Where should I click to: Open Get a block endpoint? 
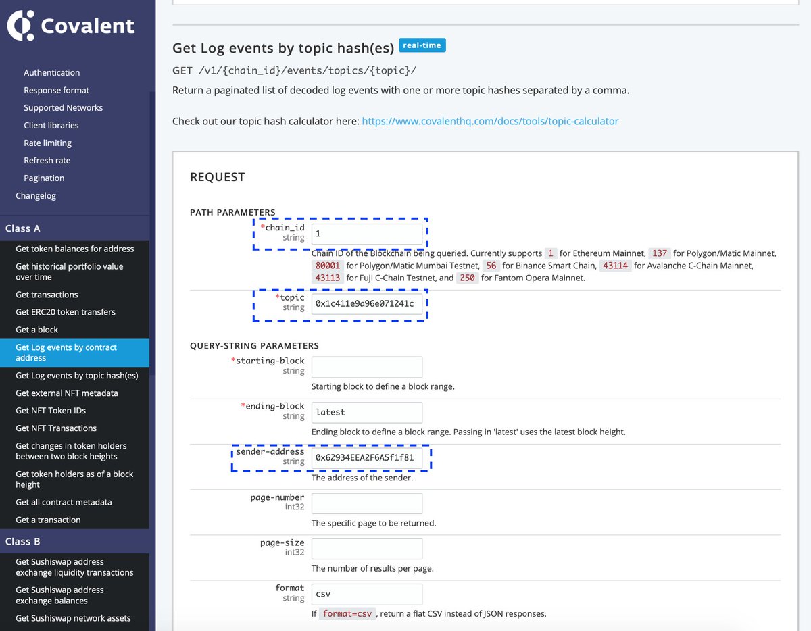pos(36,330)
